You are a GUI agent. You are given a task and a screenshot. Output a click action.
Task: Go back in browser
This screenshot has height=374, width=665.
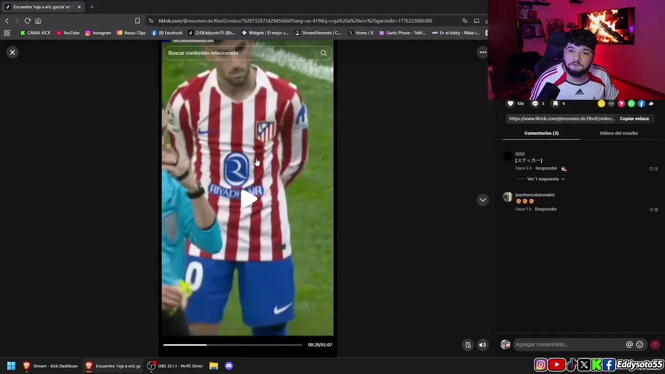(7, 21)
